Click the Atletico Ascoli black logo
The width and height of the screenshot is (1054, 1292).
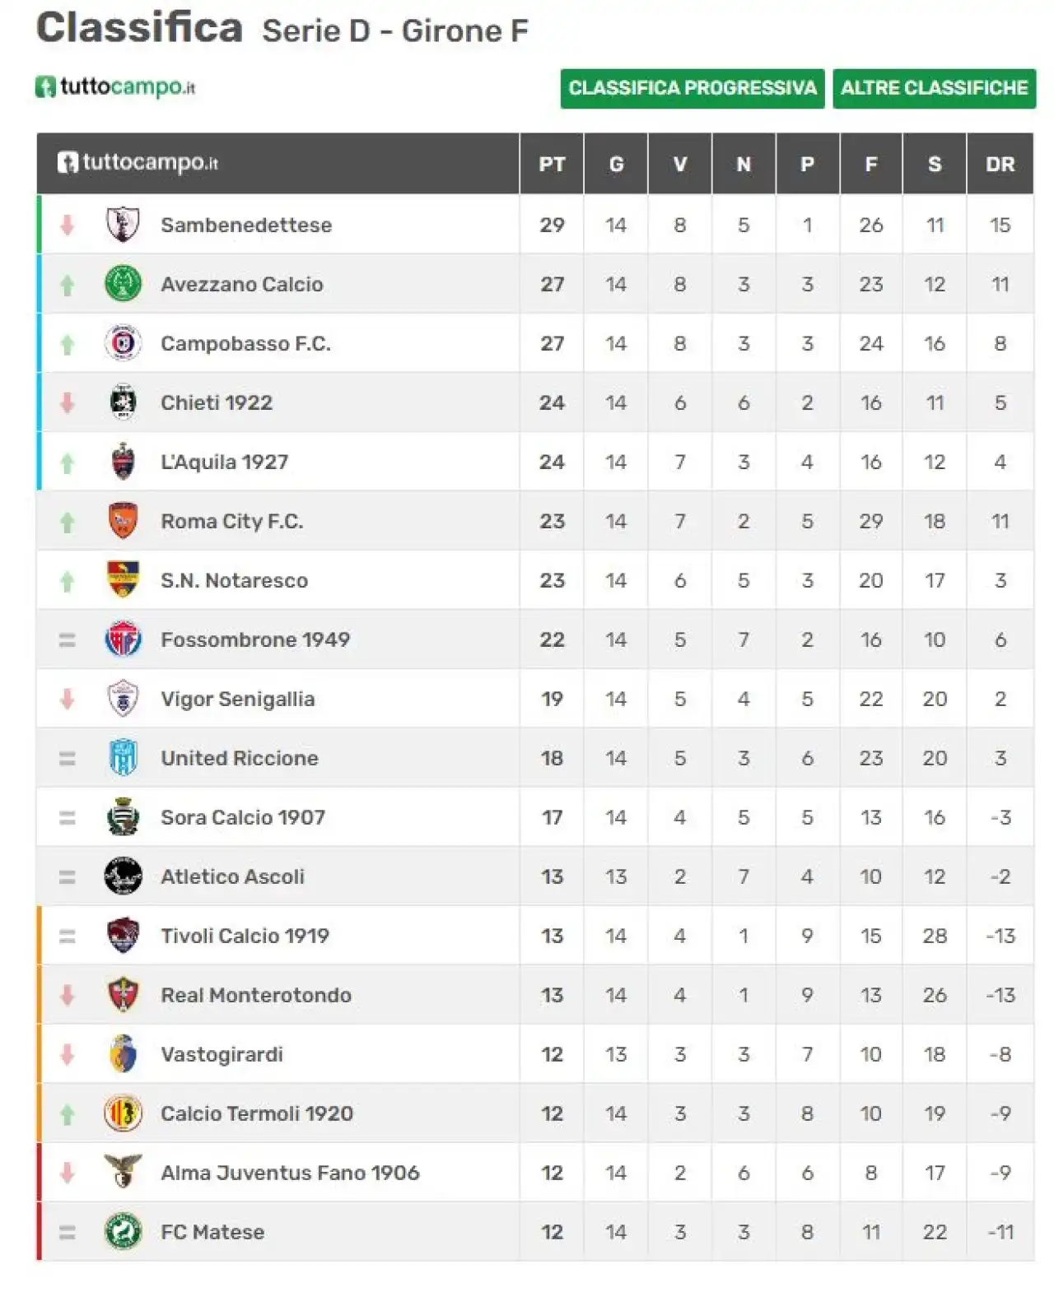pyautogui.click(x=124, y=876)
